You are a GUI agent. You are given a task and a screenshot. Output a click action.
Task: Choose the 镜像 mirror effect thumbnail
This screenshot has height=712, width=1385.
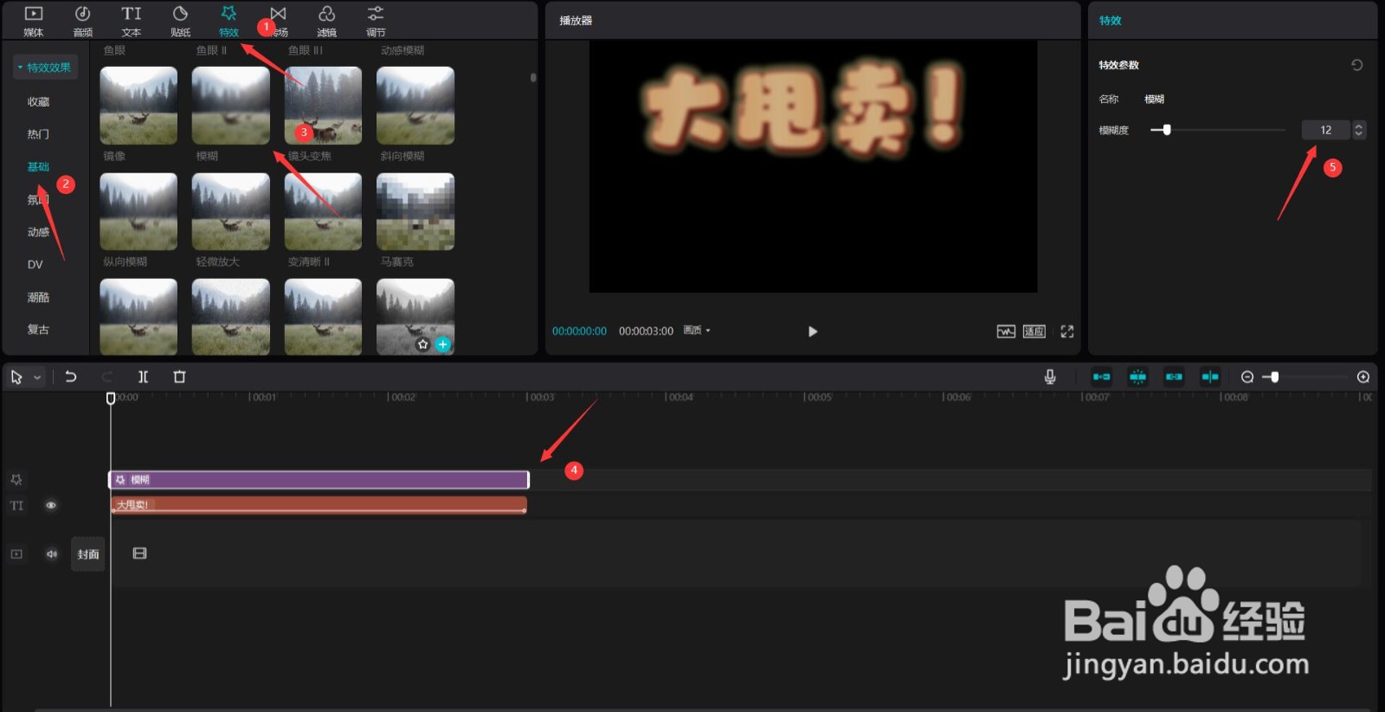coord(138,106)
